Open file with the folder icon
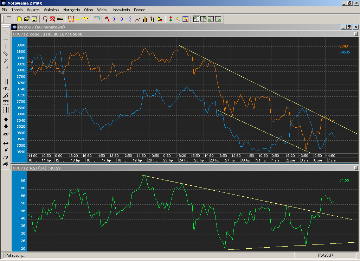Viewport: 360px width, 261px height. point(27,19)
